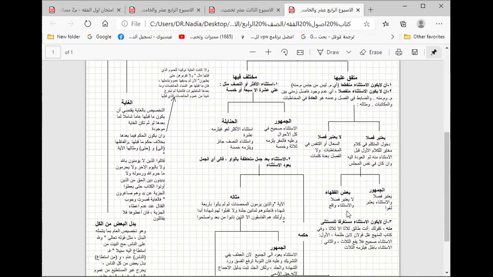
Task: Save the PDF with diskette icon
Action: [415, 52]
